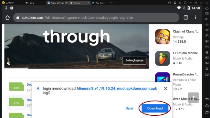Click the scissors screenshot icon in the sidebar
210x118 pixels.
[207, 52]
